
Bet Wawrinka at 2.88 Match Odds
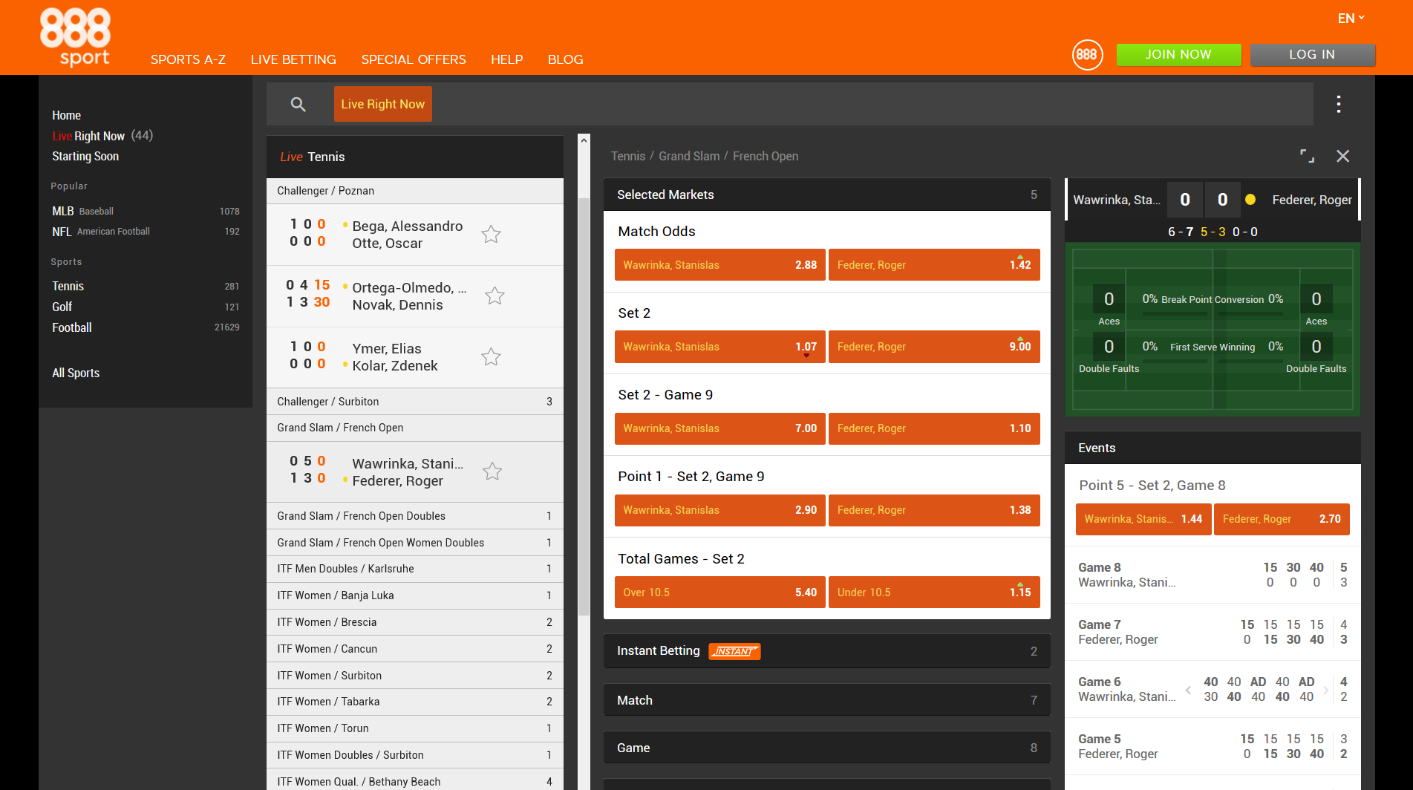(719, 265)
